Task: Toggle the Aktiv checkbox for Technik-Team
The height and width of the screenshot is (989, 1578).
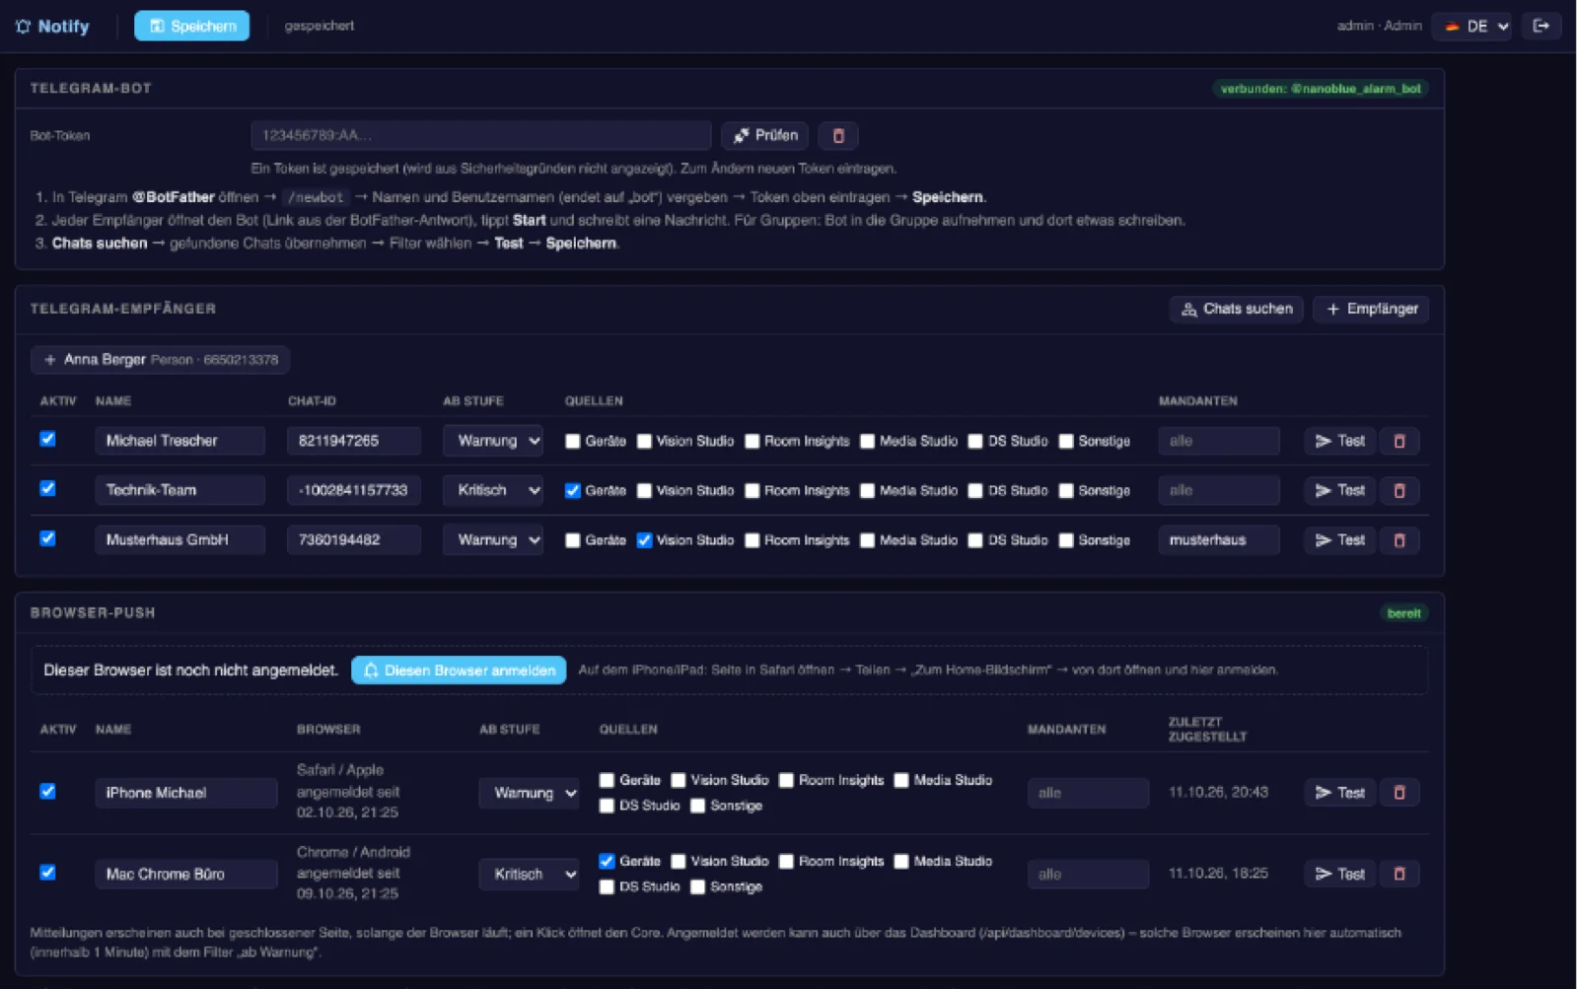Action: (x=47, y=489)
